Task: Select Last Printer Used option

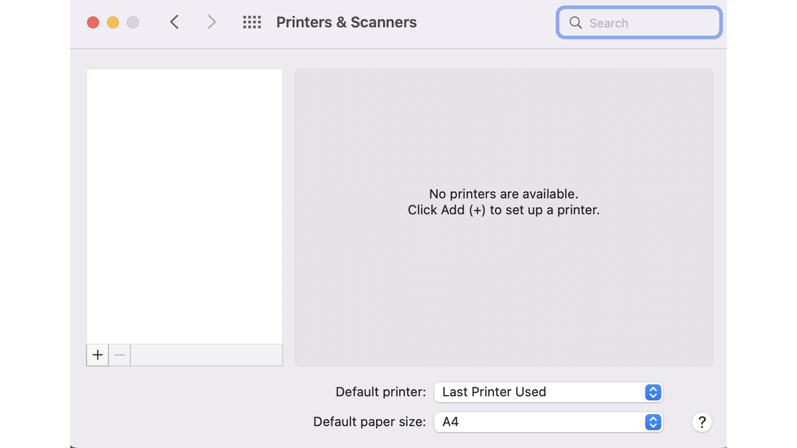Action: point(493,392)
